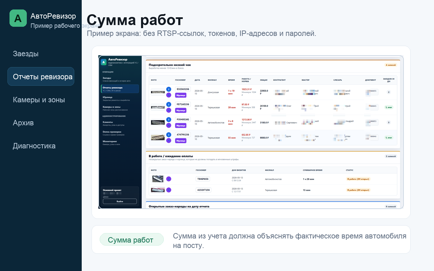Click the purple circle icon in the M571AE156 row
Viewport: 434px width, 271px height.
(x=169, y=110)
